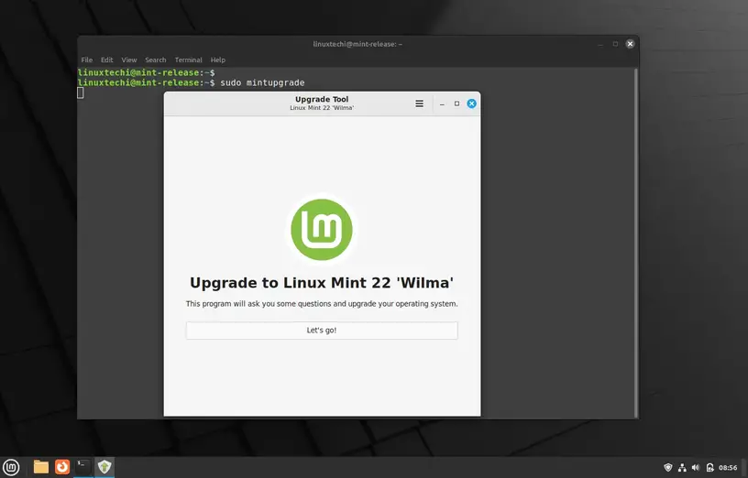This screenshot has height=478, width=748.
Task: Open the update manager shield tray icon
Action: [x=668, y=468]
